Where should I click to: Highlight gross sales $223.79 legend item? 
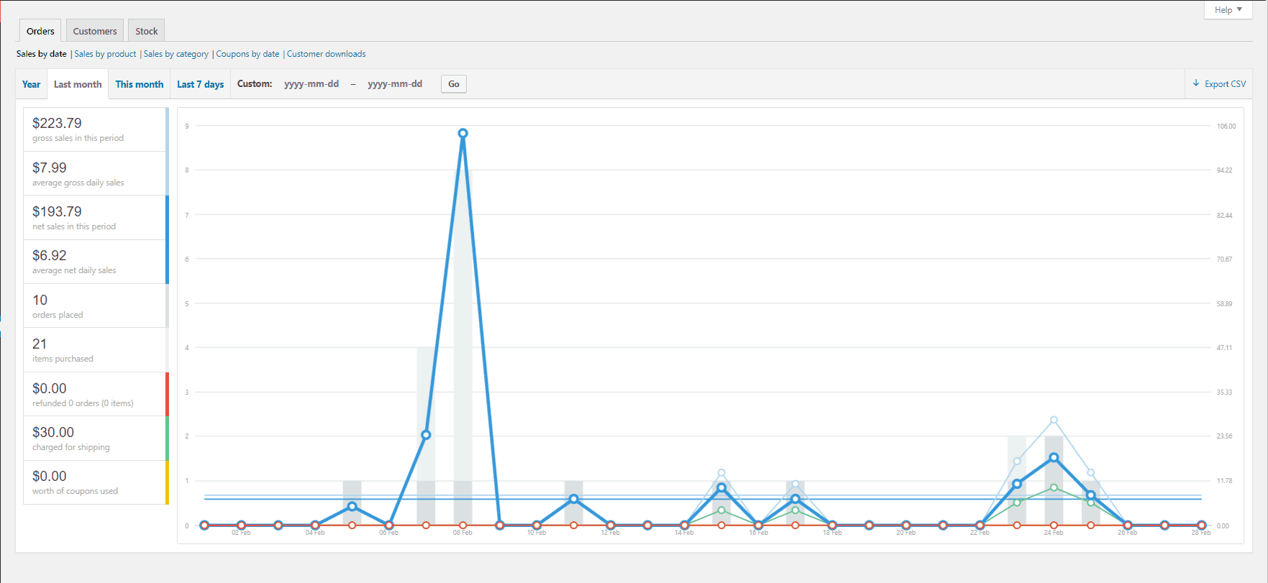tap(95, 129)
